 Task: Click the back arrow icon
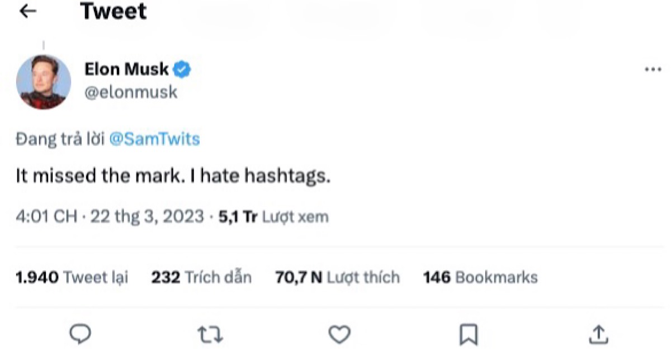pos(28,12)
